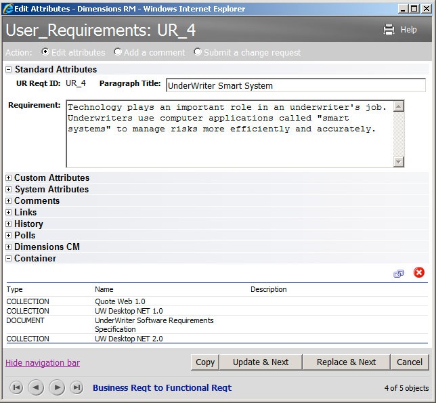Expand the Links section
This screenshot has height=403, width=436.
9,213
